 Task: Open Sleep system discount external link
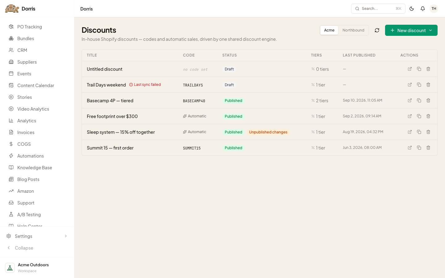pos(410,132)
